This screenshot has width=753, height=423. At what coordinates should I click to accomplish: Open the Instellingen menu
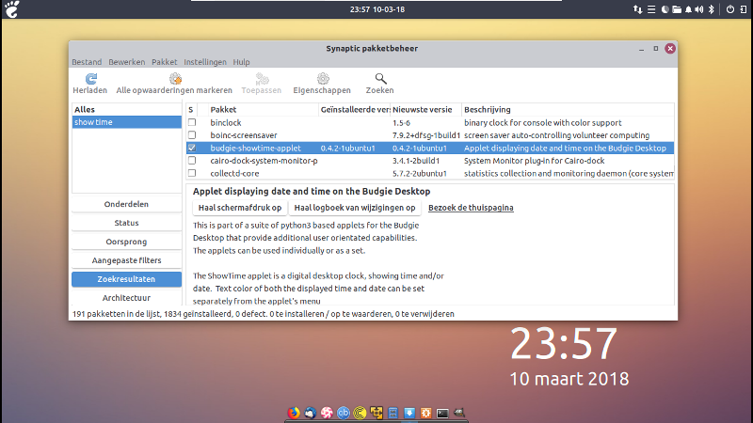tap(205, 62)
